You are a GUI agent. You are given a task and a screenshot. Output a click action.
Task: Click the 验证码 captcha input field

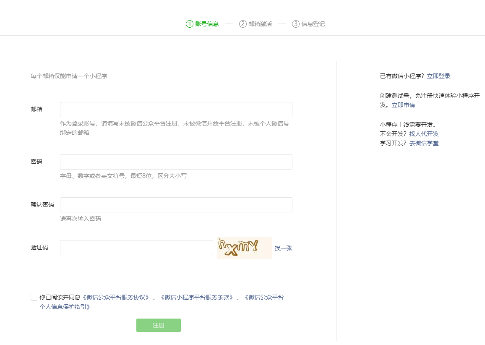(x=136, y=248)
